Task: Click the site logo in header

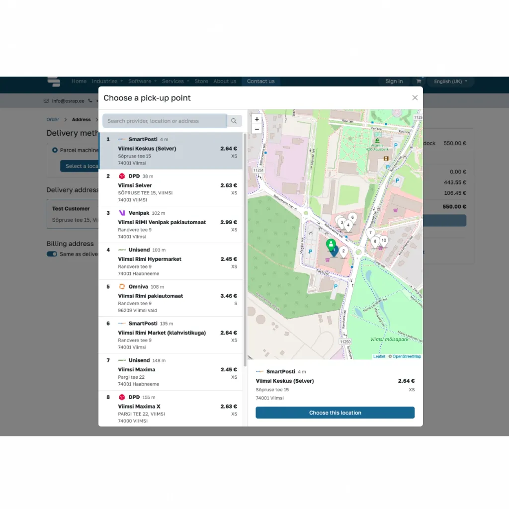Action: click(x=54, y=82)
